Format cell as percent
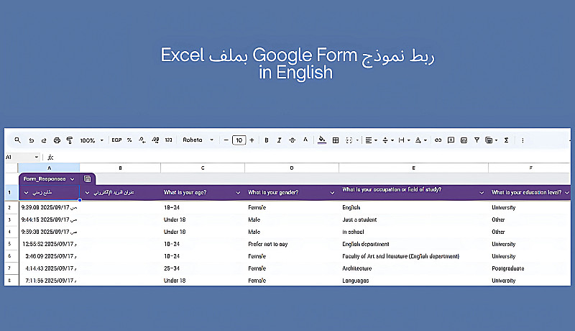575x331 pixels. [x=129, y=140]
